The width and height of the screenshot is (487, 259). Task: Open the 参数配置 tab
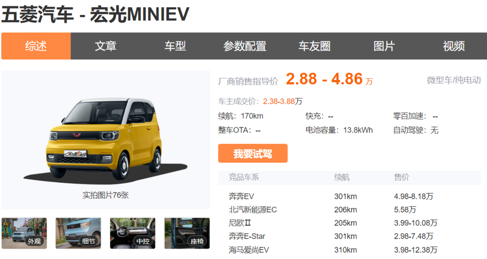click(245, 46)
